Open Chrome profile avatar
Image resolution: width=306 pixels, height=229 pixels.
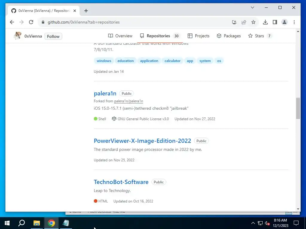coord(284,22)
